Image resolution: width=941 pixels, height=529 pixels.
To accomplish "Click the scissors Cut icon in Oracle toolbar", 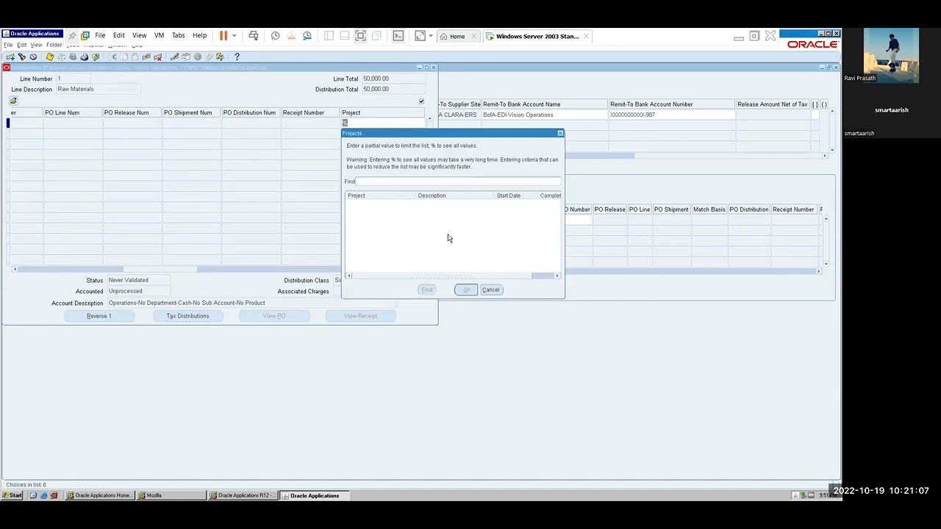I will (x=113, y=57).
